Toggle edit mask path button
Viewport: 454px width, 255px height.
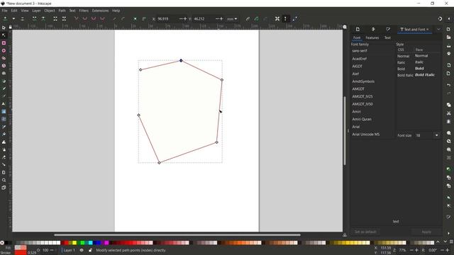(x=256, y=19)
